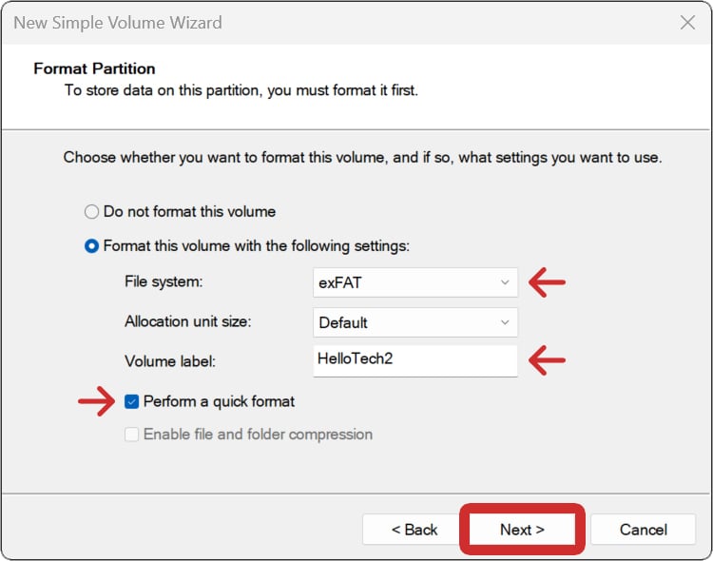Click the chevron on the Default allocation combo
This screenshot has width=713, height=561.
coord(505,322)
